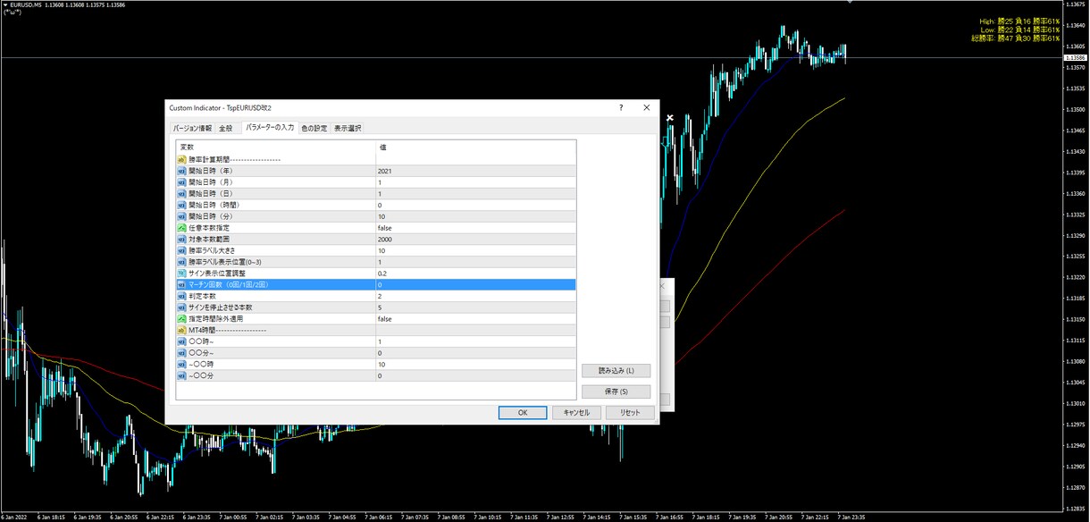This screenshot has width=1090, height=522.
Task: Click the string icon next to MT4時間
Action: coord(181,330)
